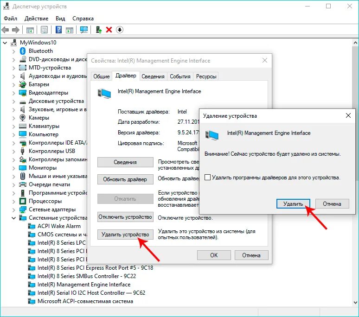This screenshot has width=359, height=317.
Task: Expand the Мониторы category
Action: [14, 168]
